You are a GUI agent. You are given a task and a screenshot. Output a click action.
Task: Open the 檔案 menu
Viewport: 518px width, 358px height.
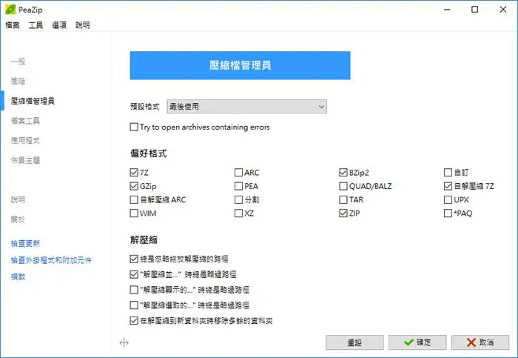pos(13,25)
